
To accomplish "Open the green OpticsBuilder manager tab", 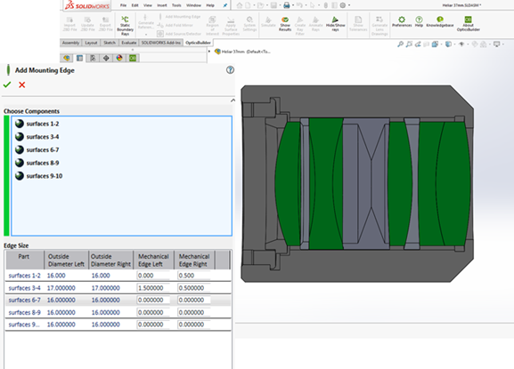I will [133, 58].
